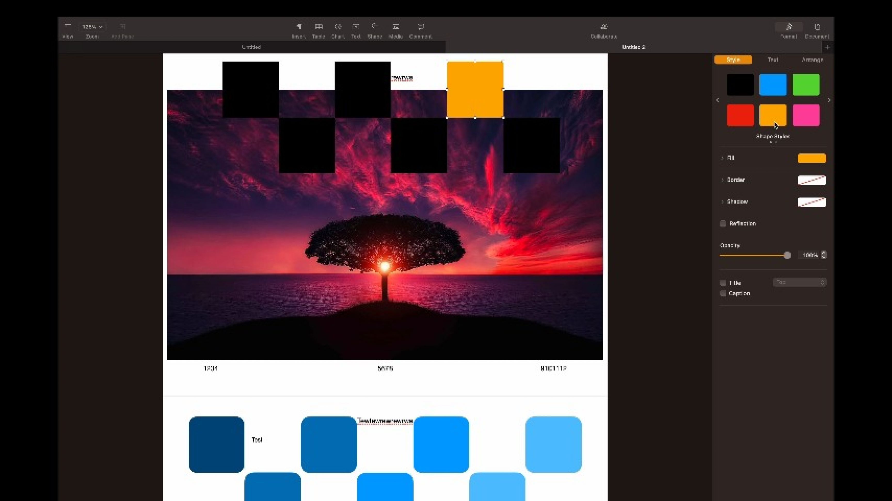This screenshot has width=892, height=501.
Task: Select the Arrange inspector tab
Action: [812, 60]
